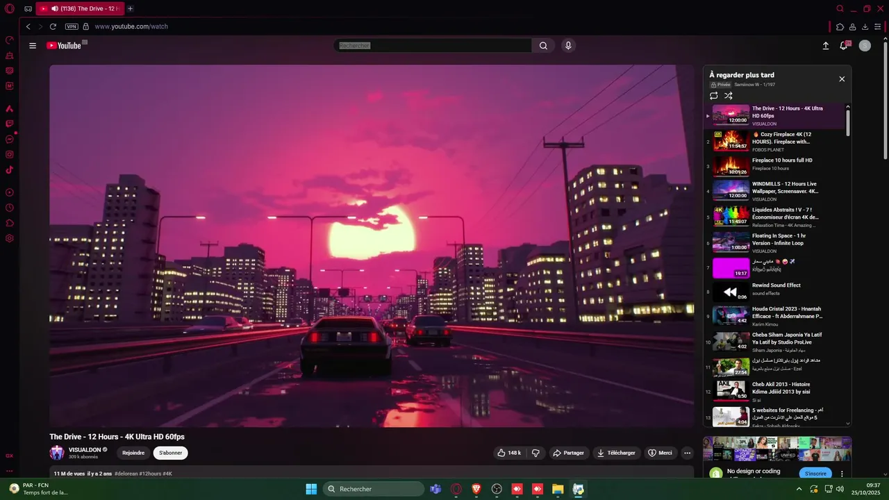Image resolution: width=889 pixels, height=500 pixels.
Task: Open Opera settings gear in sidebar
Action: 9,238
